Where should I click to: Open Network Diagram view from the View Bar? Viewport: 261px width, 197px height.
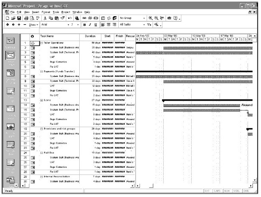pos(11,73)
